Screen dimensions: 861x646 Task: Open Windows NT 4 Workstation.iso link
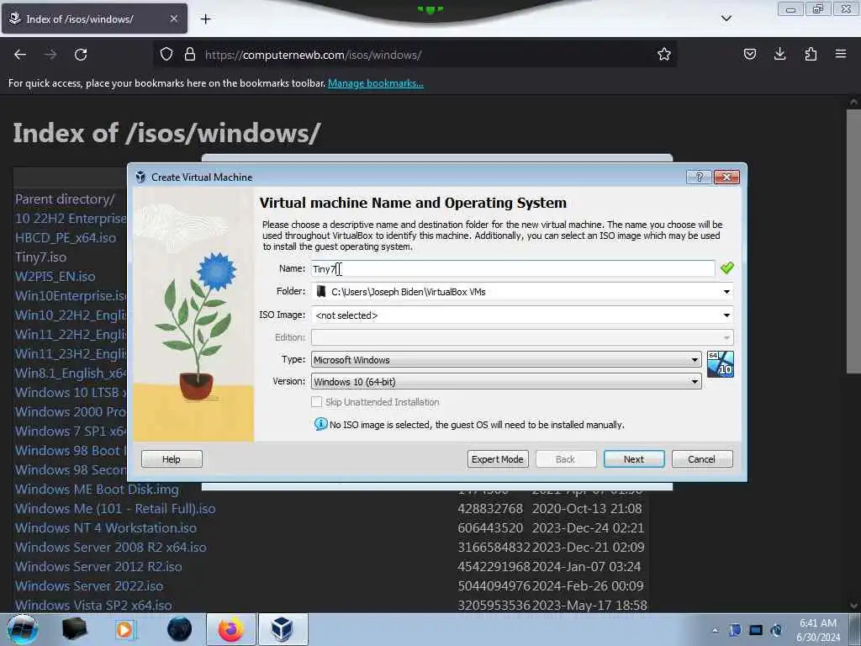pyautogui.click(x=106, y=528)
